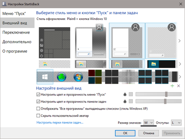Click the start menu color droplet icon
Viewport: 185px width, 139px height.
[125, 95]
